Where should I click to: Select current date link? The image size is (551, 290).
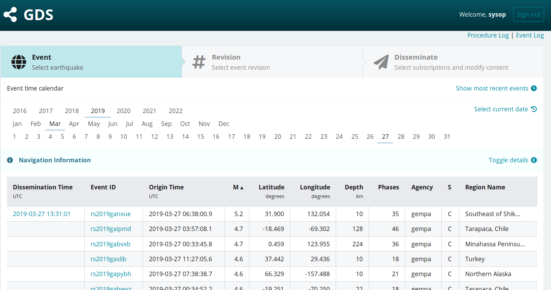tap(501, 109)
